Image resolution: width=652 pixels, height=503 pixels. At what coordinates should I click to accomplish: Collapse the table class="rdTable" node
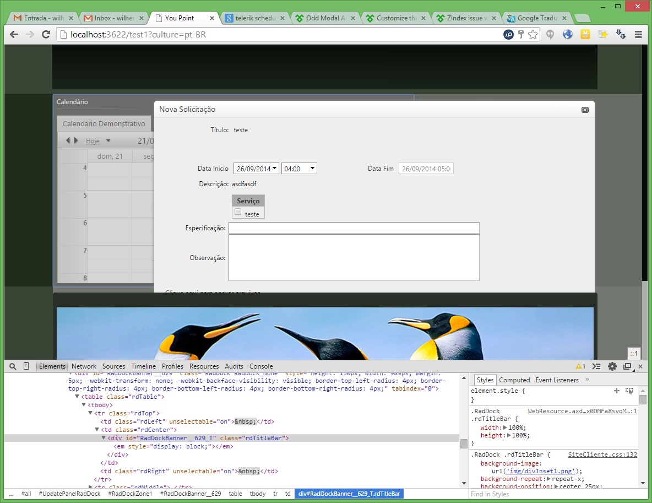click(x=77, y=397)
